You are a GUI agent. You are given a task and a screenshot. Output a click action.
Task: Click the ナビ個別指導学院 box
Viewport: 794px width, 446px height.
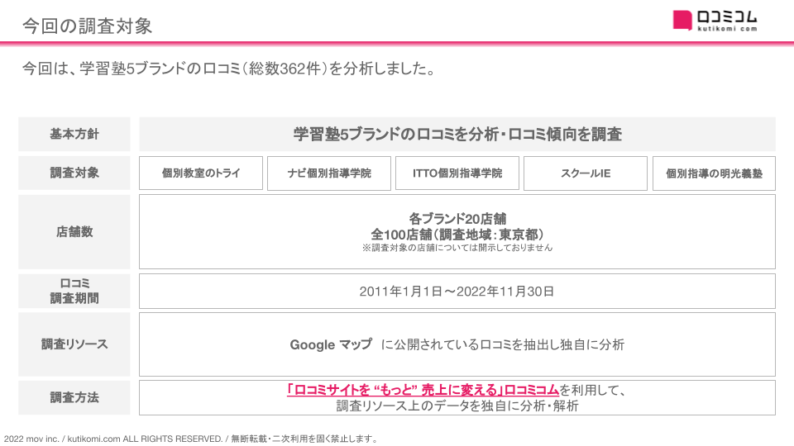[x=329, y=173]
